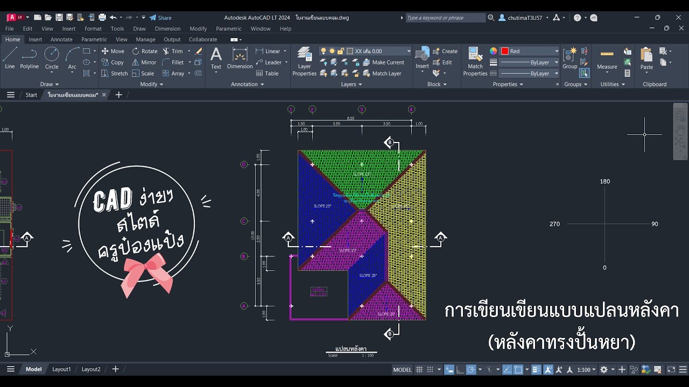Image resolution: width=689 pixels, height=387 pixels.
Task: Click Match Properties tool
Action: click(x=475, y=61)
